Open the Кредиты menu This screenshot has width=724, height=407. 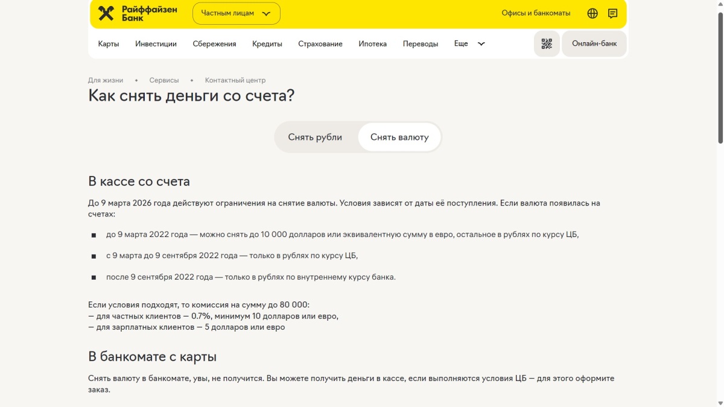tap(267, 43)
